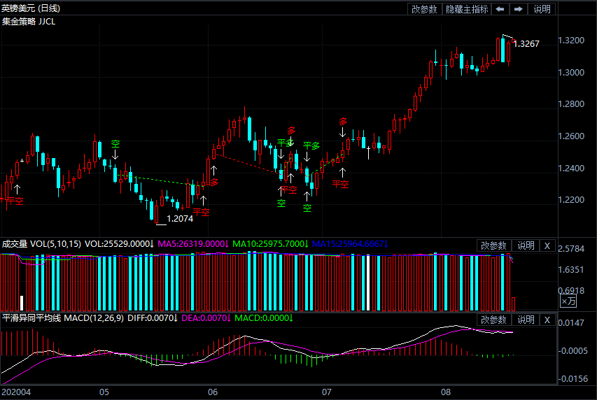This screenshot has width=597, height=400.
Task: Open 改参数 for the main chart
Action: 424,9
